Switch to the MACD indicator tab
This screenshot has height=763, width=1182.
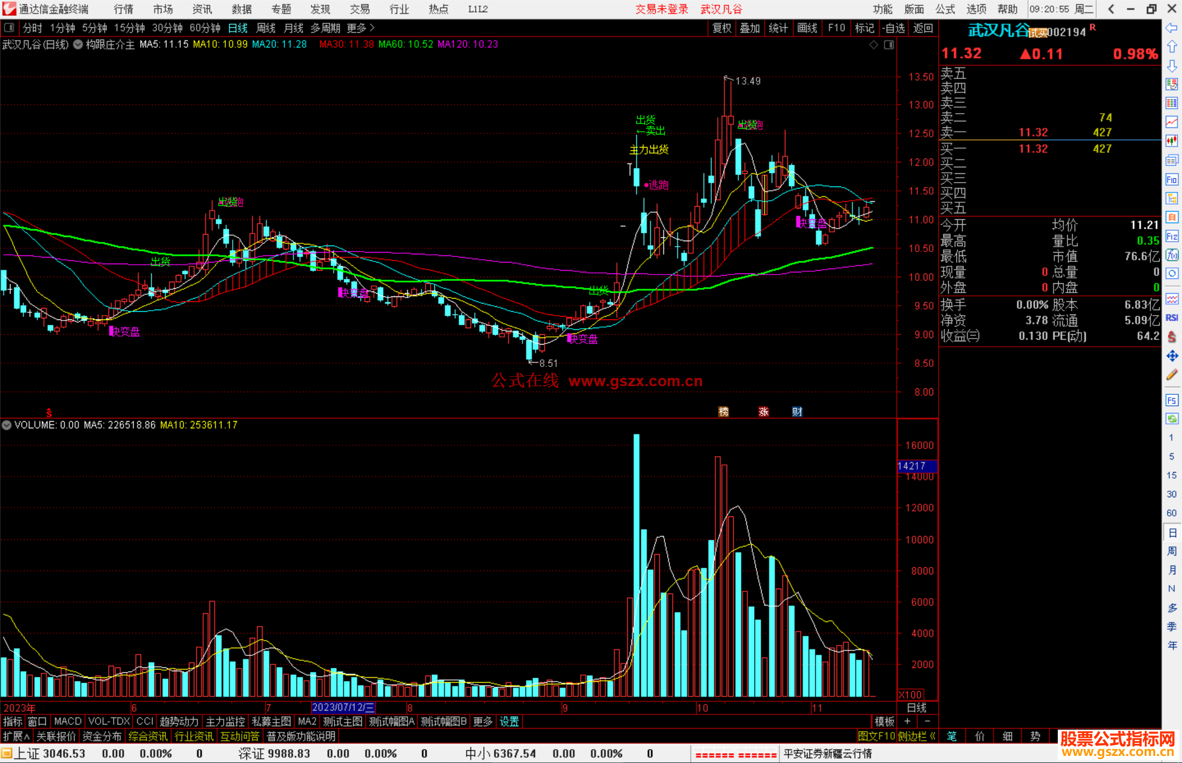[x=68, y=721]
